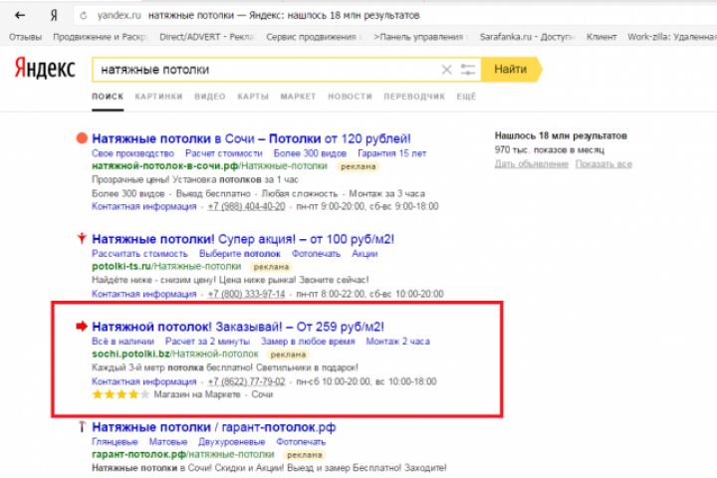Click phone number +7 (988) 404-40-20
The height and width of the screenshot is (478, 717).
click(x=246, y=206)
